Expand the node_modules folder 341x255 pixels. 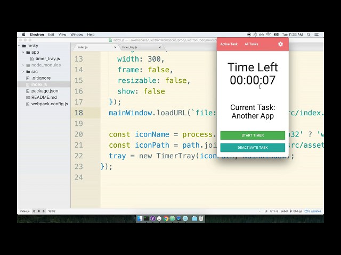click(23, 65)
